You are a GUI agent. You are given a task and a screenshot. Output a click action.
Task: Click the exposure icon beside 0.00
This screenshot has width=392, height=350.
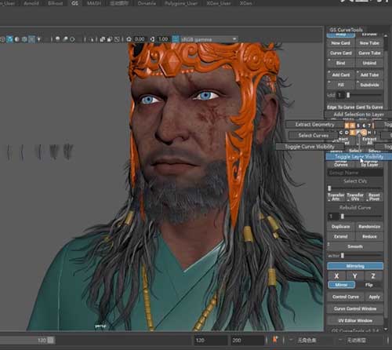tap(129, 39)
